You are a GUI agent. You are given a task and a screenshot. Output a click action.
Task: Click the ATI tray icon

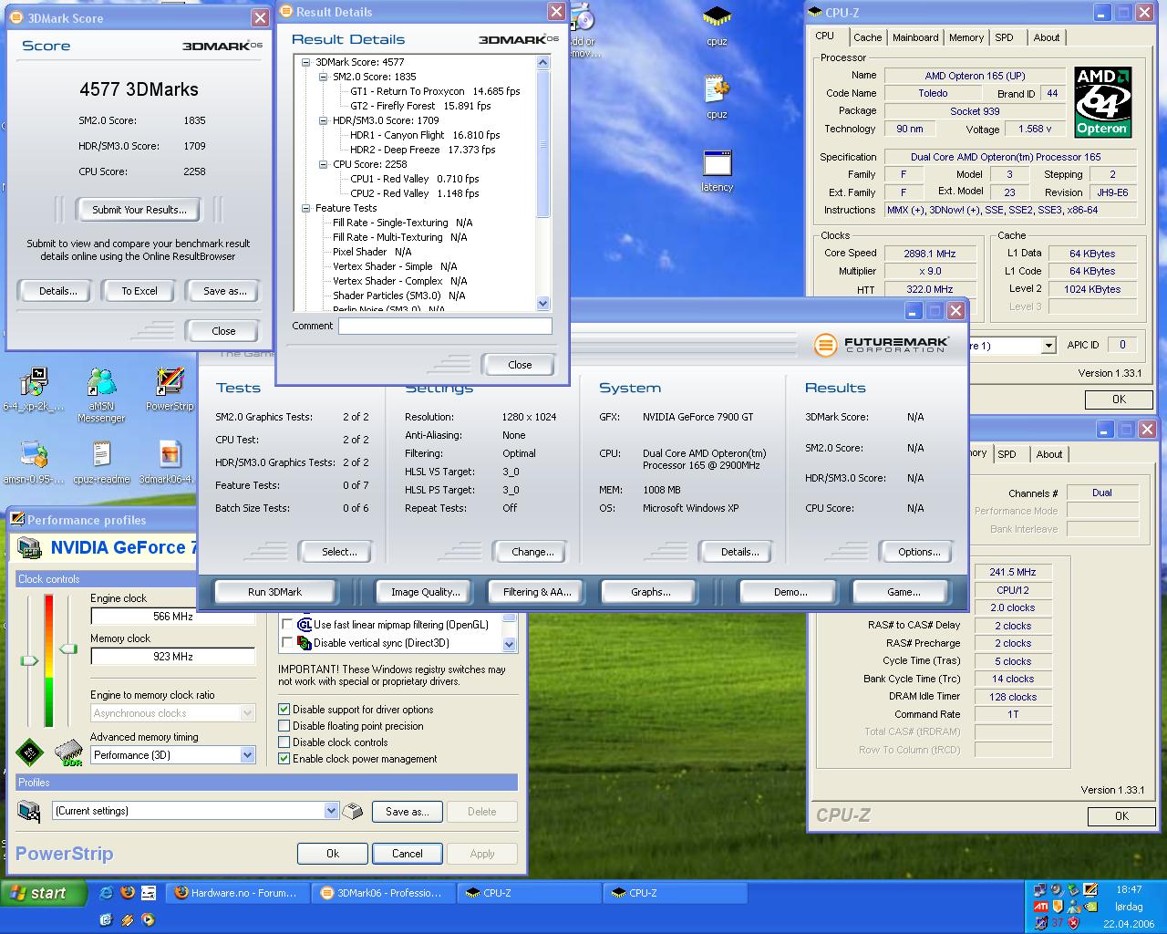(1040, 907)
